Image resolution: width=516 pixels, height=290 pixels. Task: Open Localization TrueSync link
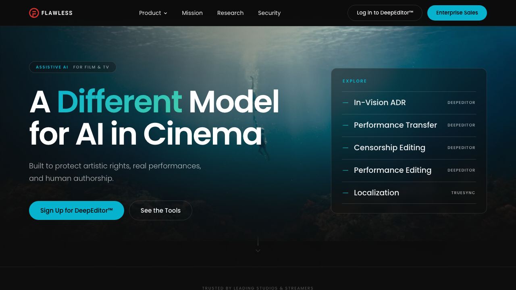[x=409, y=193]
